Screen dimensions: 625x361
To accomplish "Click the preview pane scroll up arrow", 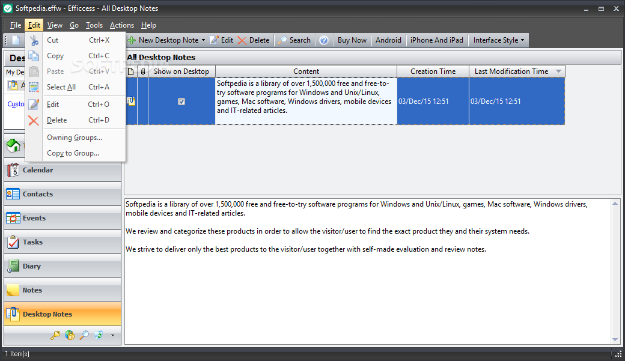I will point(615,203).
